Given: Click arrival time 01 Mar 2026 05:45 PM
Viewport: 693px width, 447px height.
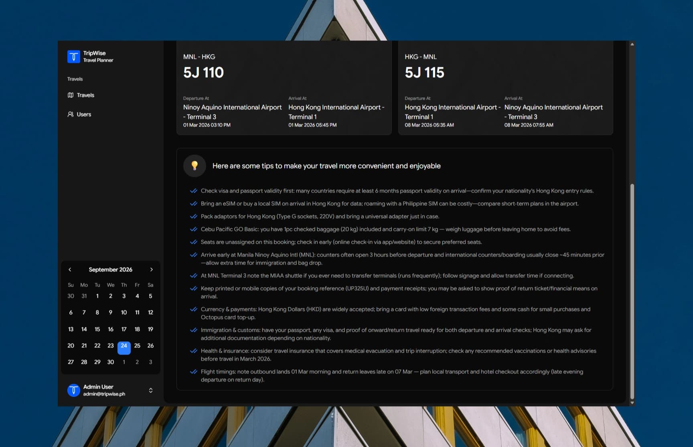Looking at the screenshot, I should (312, 125).
